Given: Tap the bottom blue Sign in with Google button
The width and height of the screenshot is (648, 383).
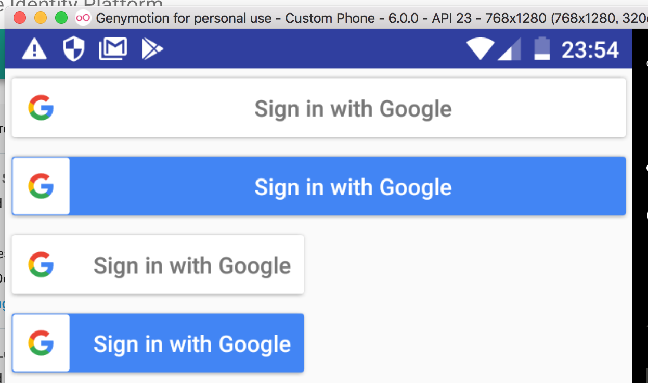Looking at the screenshot, I should coord(158,343).
